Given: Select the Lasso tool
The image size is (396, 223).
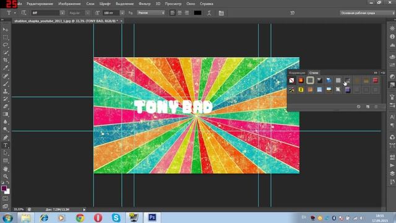Looking at the screenshot, I should coord(6,45).
